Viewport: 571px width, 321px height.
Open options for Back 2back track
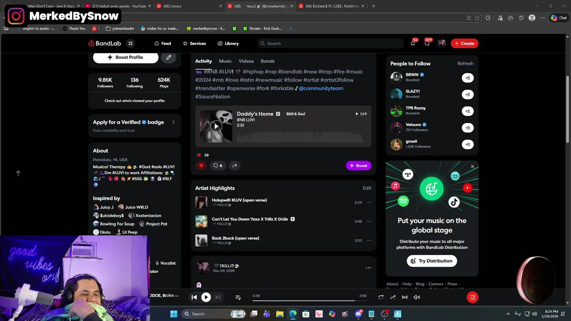369,240
